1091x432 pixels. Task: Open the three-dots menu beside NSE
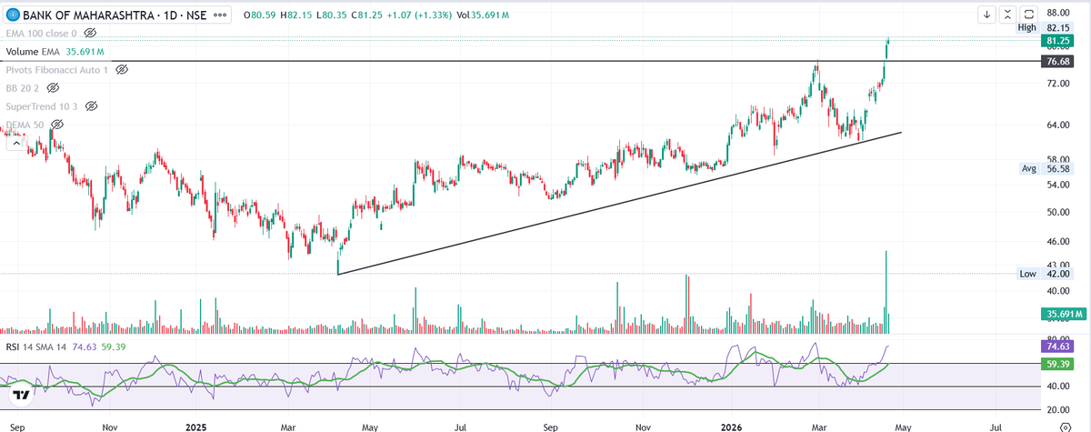(x=219, y=15)
